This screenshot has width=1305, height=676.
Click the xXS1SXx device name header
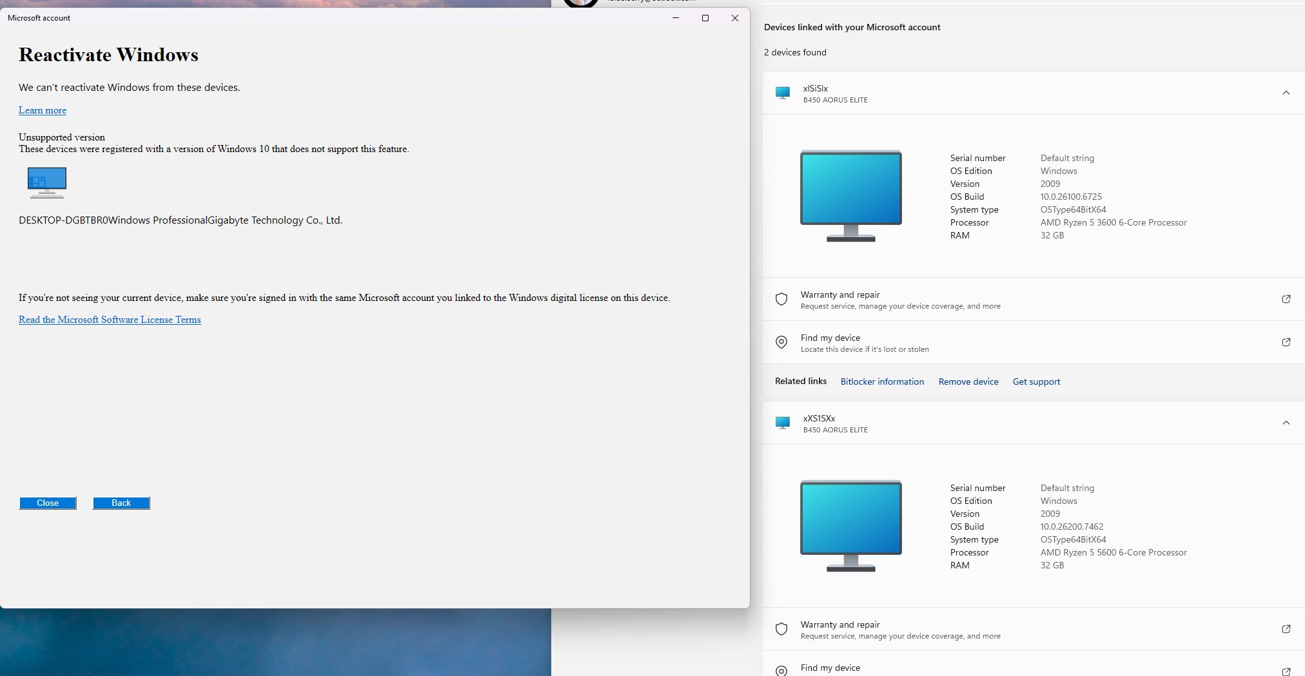click(x=819, y=418)
